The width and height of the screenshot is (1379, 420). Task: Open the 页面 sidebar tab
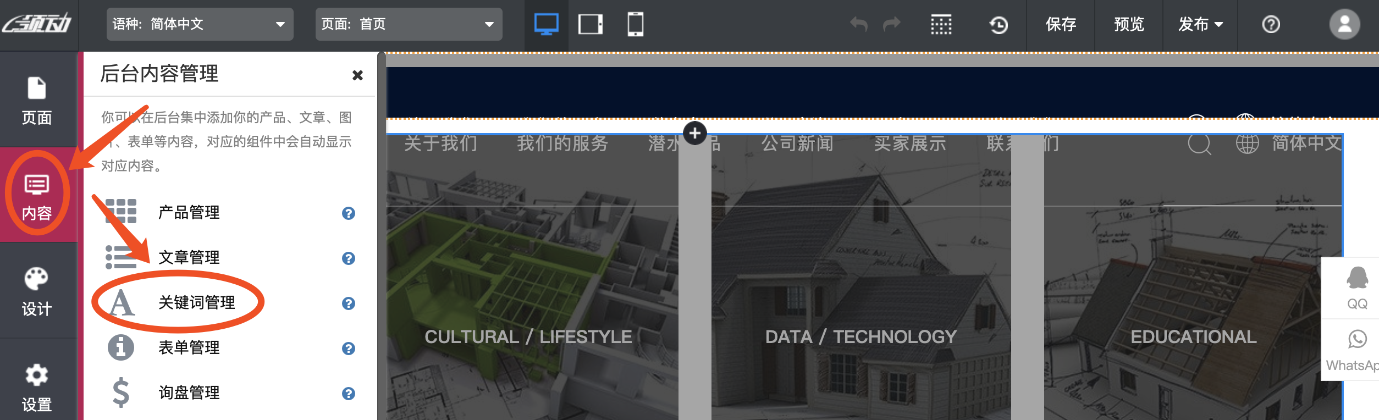point(37,100)
